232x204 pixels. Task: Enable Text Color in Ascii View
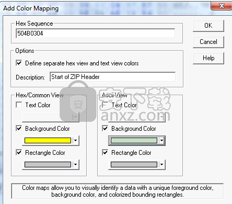click(x=105, y=105)
